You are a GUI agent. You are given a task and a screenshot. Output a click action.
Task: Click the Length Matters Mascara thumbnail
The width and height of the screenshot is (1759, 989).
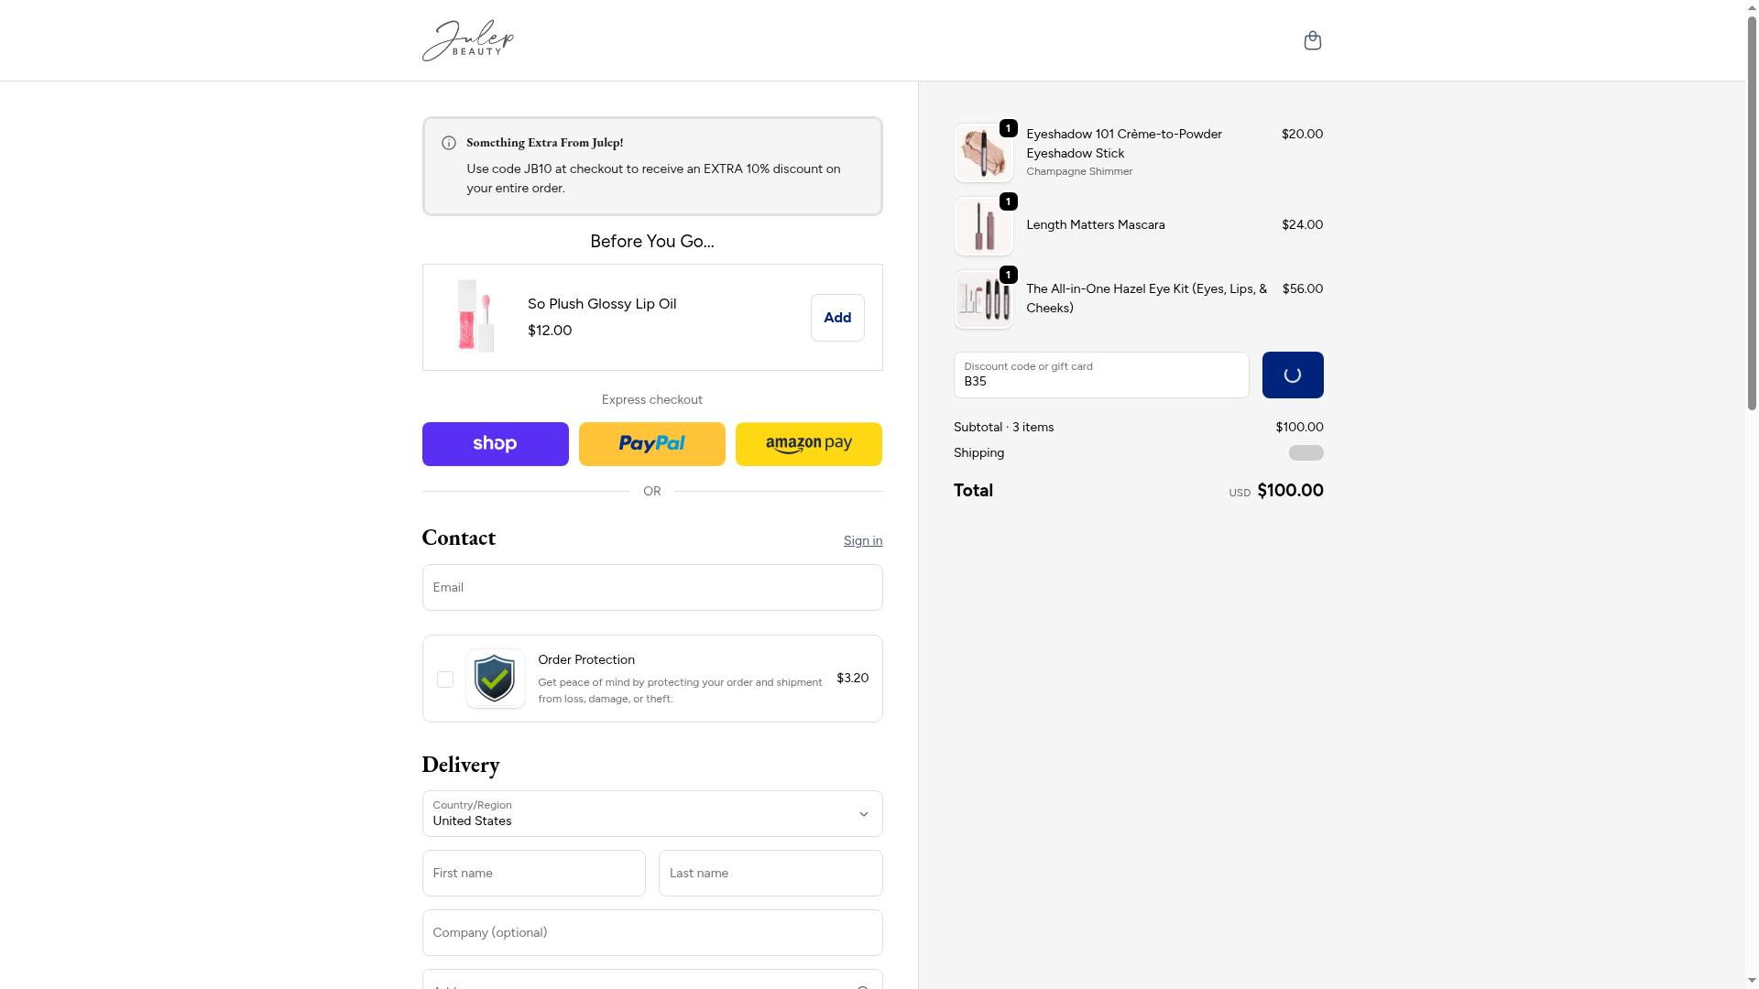point(983,226)
